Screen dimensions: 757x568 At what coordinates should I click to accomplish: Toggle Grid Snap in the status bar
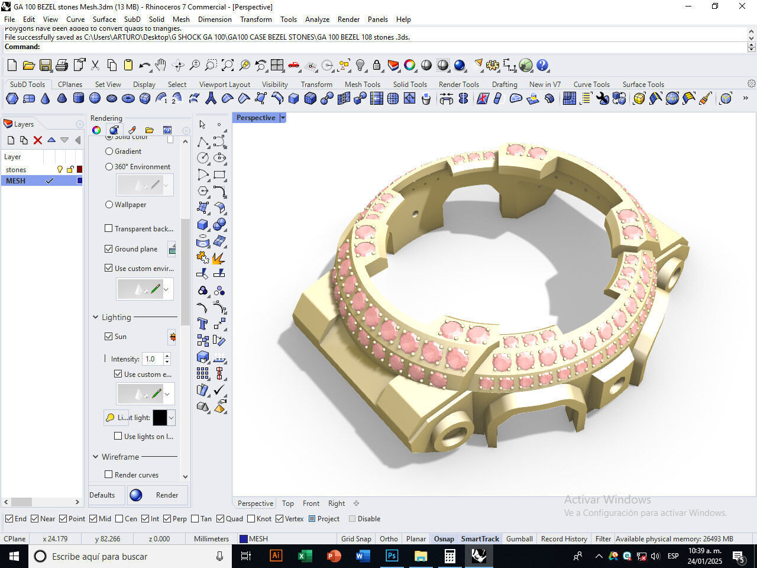point(356,539)
